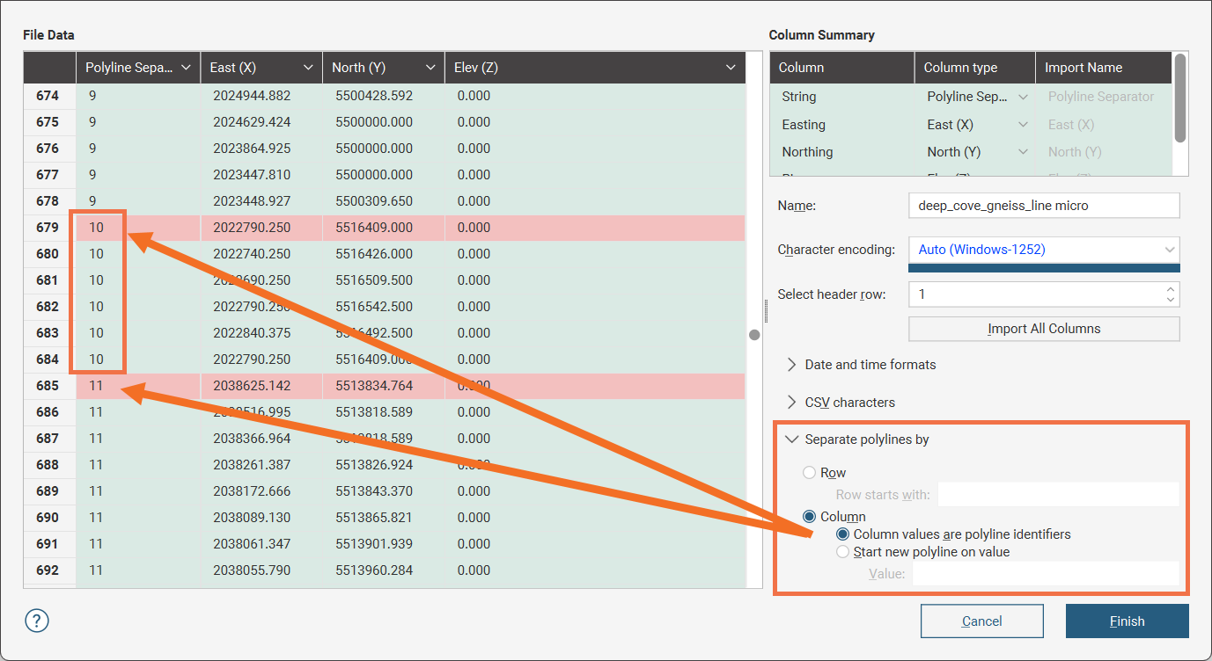The image size is (1212, 661).
Task: Choose Start new polyline on value
Action: (843, 552)
